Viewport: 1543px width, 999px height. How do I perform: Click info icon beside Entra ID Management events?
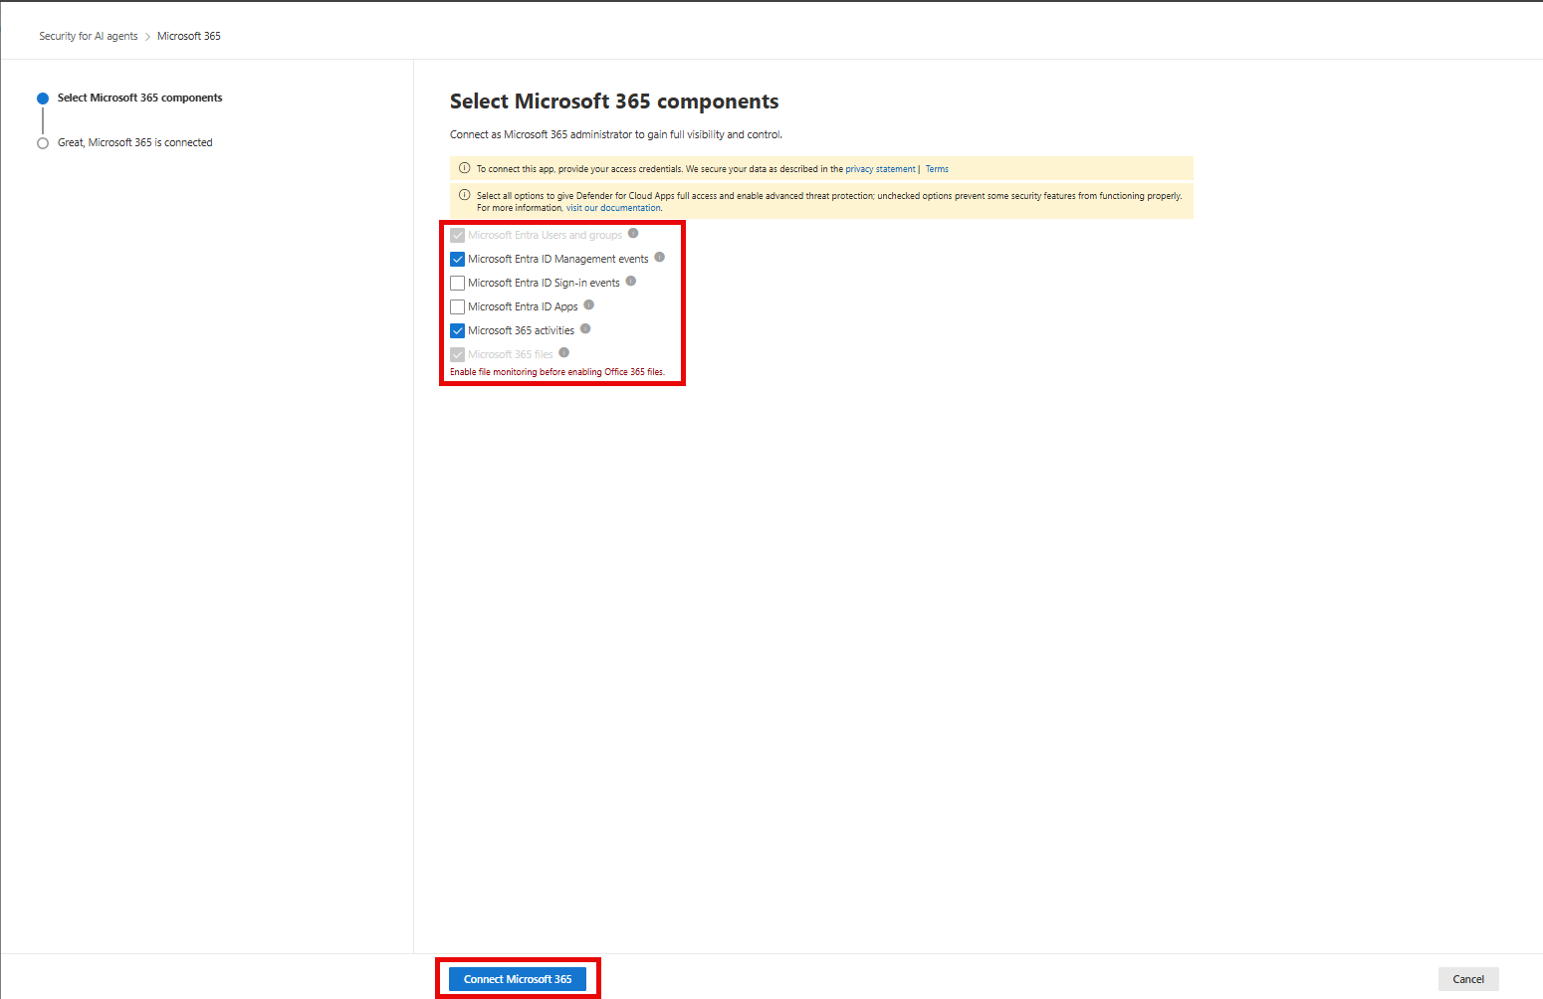click(659, 258)
